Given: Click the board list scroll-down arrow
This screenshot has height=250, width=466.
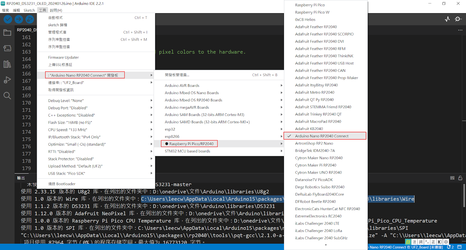Looking at the screenshot, I should tap(326, 245).
